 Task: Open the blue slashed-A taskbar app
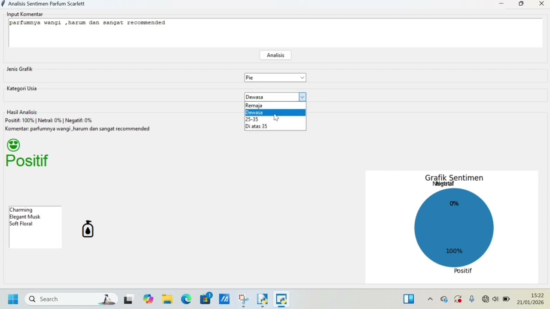225,300
